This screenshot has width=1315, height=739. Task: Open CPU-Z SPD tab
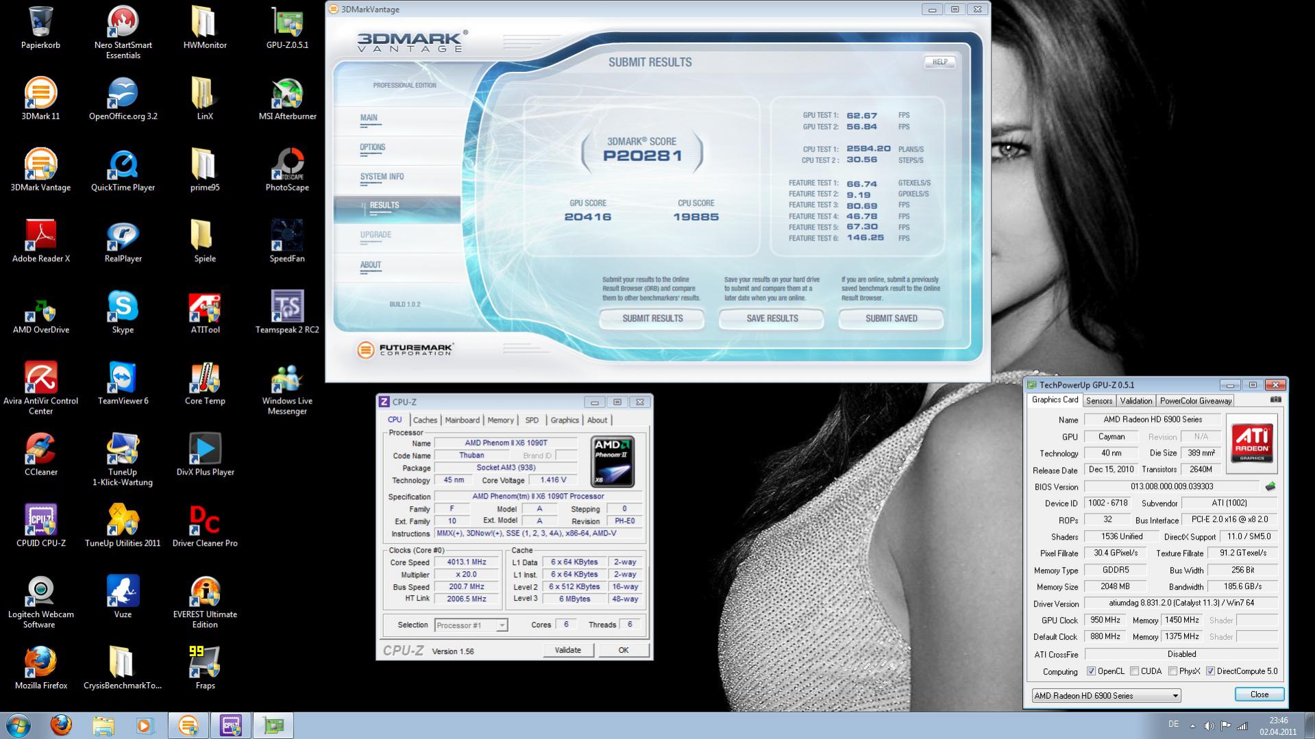tap(532, 421)
